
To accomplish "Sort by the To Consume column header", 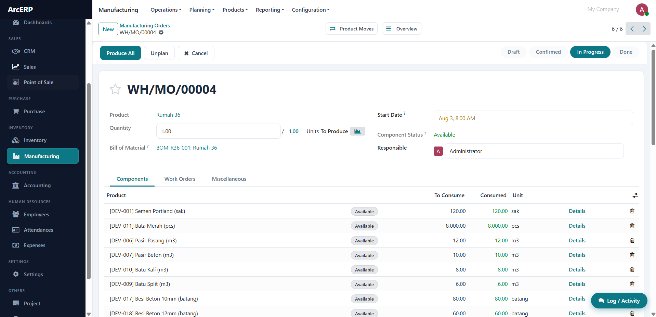I will 449,195.
